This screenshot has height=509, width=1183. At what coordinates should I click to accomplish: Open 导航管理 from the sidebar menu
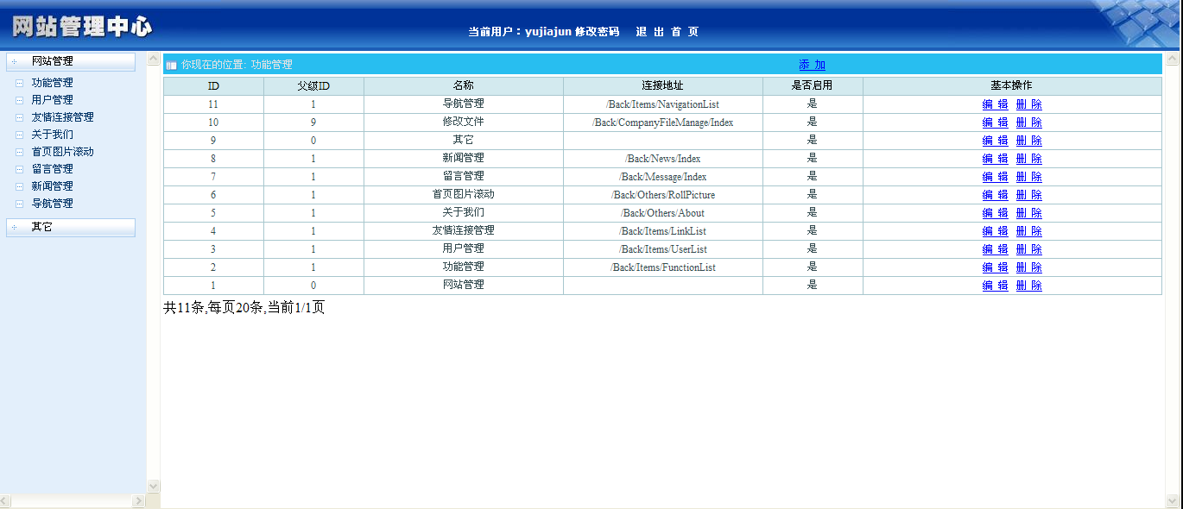click(x=52, y=204)
